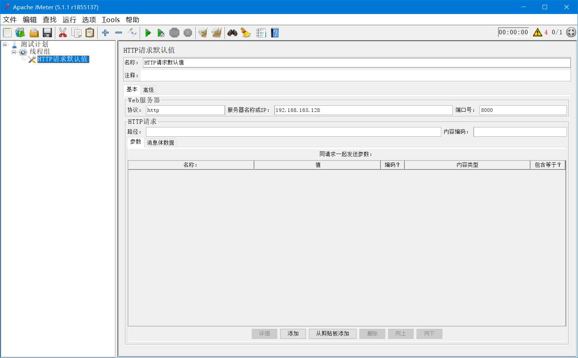Click the 向下 button
This screenshot has height=358, width=578.
(x=429, y=334)
